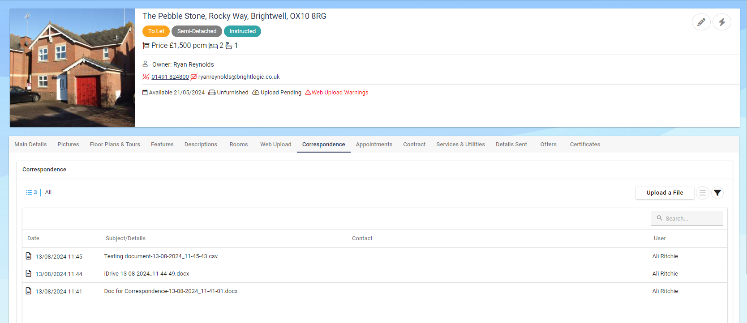Click the search magnifier icon

pos(660,218)
